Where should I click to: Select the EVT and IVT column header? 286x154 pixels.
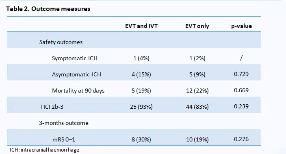point(141,26)
